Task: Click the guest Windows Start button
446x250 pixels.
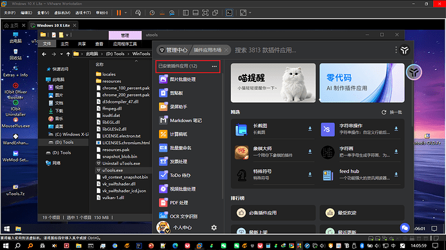Action: click(x=7, y=229)
